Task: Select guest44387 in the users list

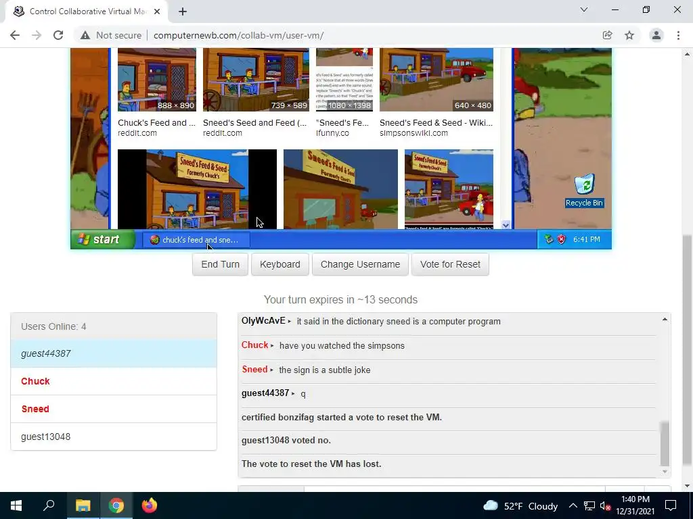Action: [x=114, y=353]
